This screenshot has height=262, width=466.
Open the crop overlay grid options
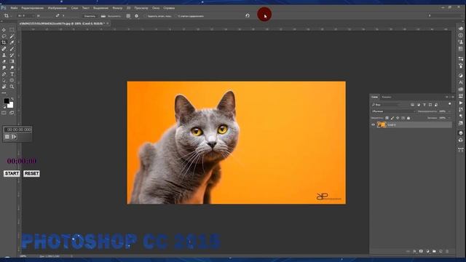[128, 16]
